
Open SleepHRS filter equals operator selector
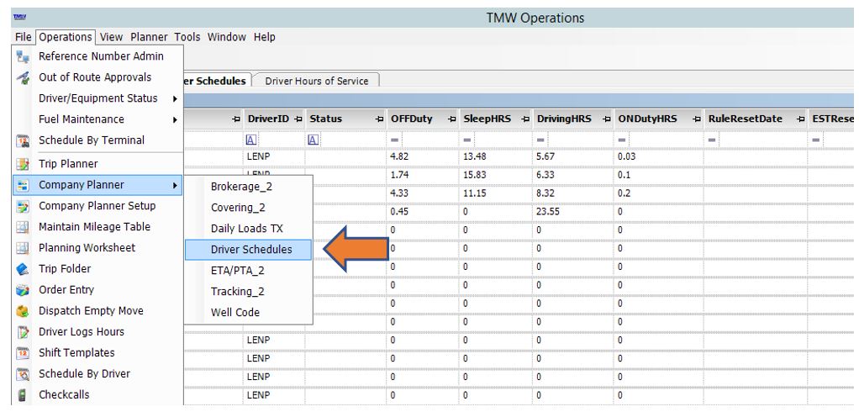[x=467, y=140]
